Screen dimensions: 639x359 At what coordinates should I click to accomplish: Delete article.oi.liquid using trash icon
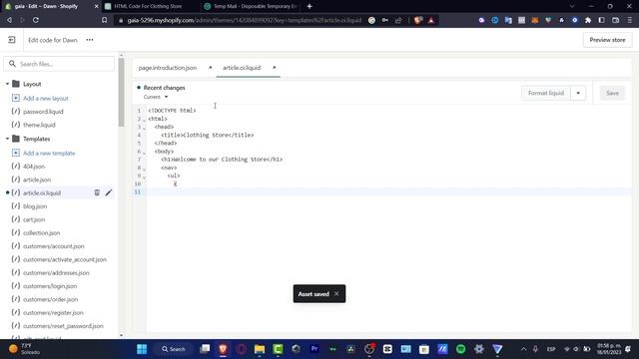pos(97,192)
